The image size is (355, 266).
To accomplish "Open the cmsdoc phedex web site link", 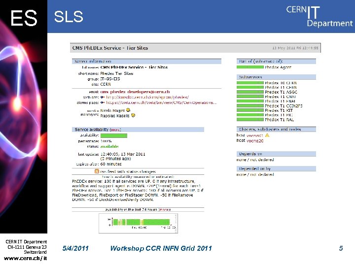I will click(147, 97).
